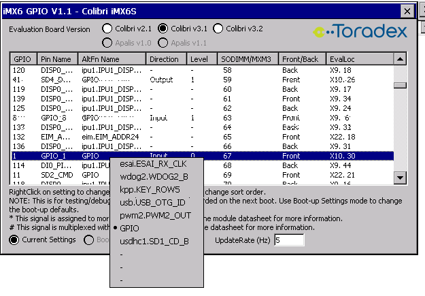Close the iMX6 GPIO window

pos(407,12)
